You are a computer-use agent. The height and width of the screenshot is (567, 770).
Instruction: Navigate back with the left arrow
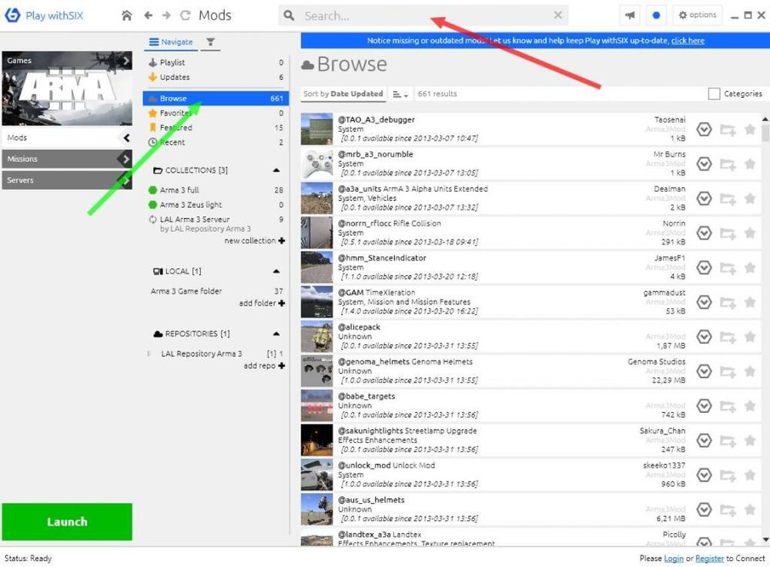(149, 15)
